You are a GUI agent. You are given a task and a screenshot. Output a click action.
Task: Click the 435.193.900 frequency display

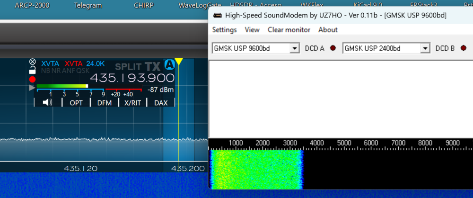coord(132,78)
